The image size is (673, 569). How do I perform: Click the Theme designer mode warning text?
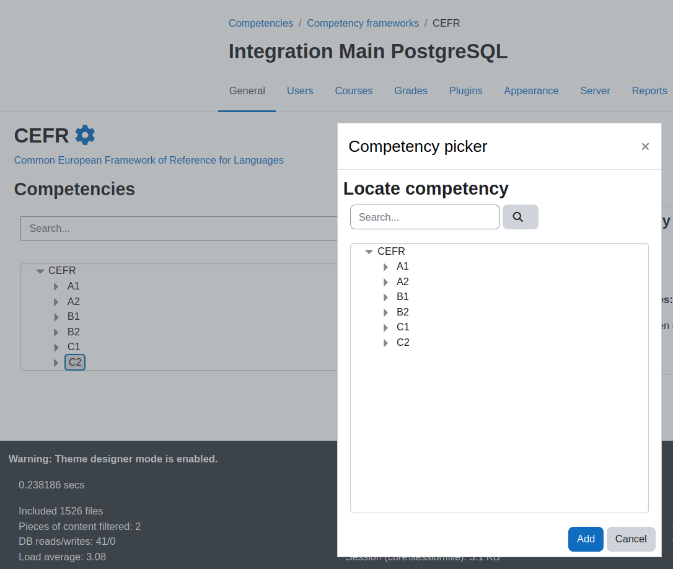click(113, 459)
